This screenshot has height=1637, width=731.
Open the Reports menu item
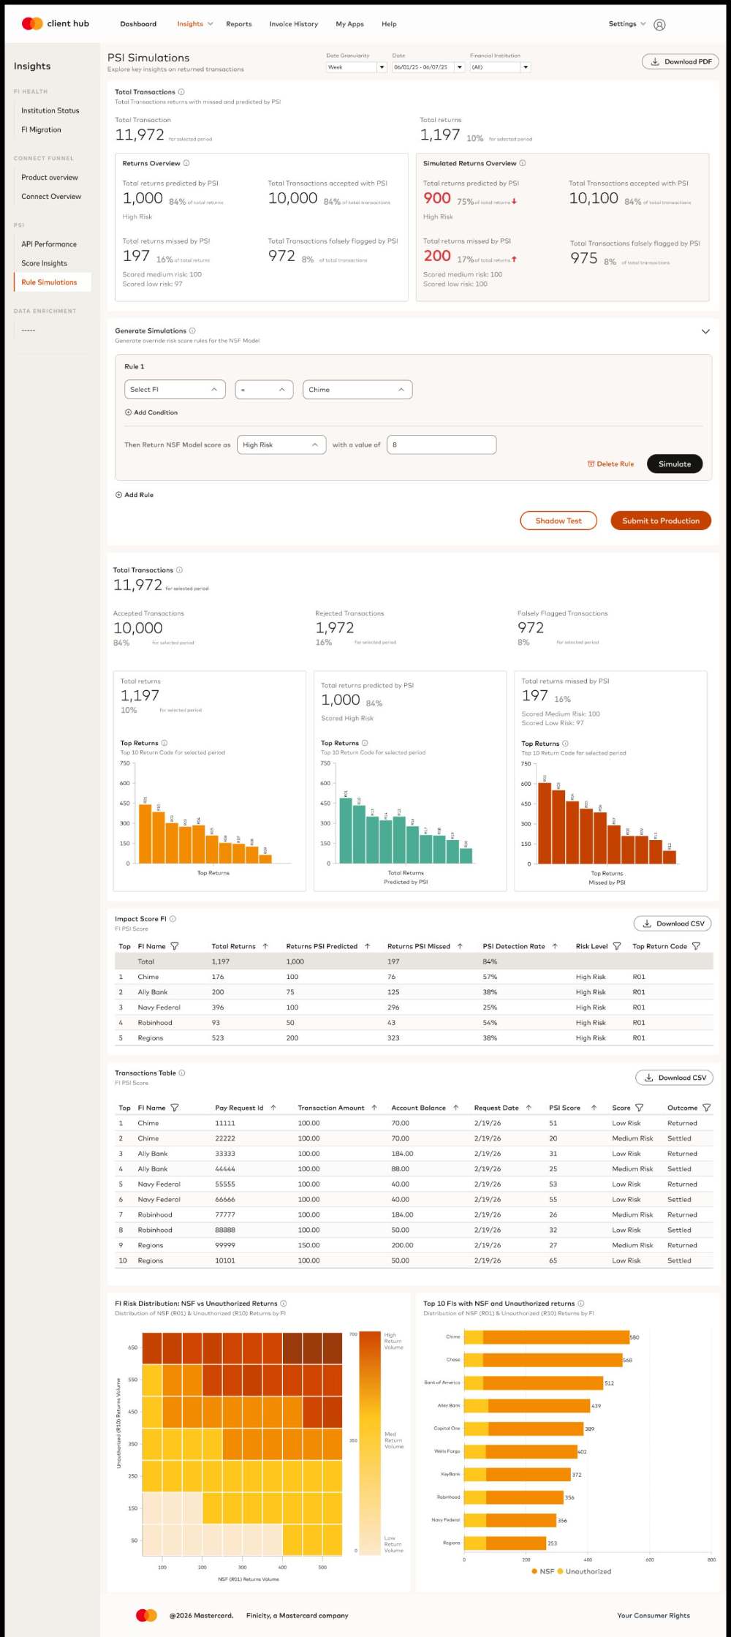click(239, 24)
